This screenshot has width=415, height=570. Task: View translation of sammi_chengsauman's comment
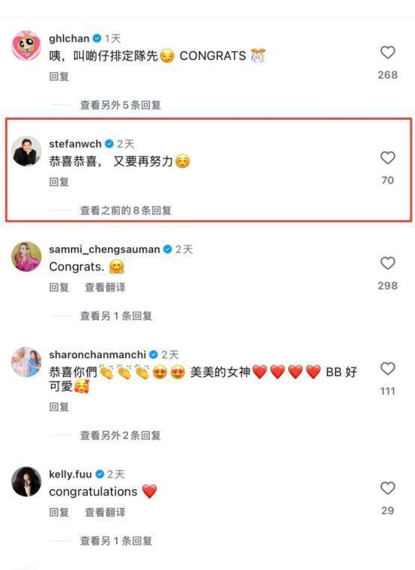(105, 288)
